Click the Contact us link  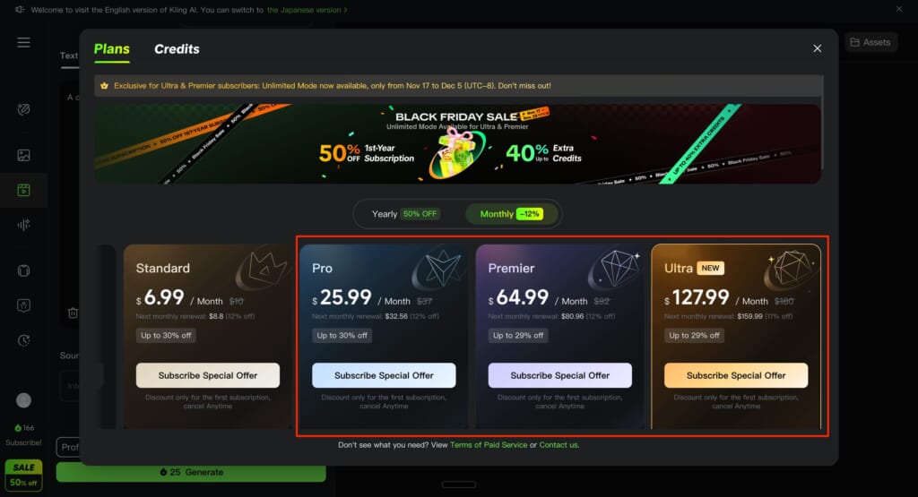pyautogui.click(x=559, y=445)
